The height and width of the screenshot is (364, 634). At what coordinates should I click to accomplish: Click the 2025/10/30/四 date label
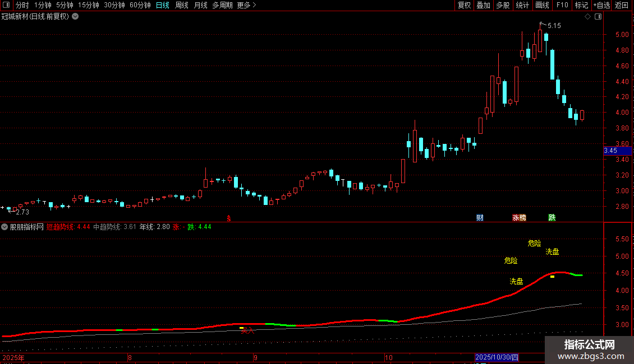[497, 357]
